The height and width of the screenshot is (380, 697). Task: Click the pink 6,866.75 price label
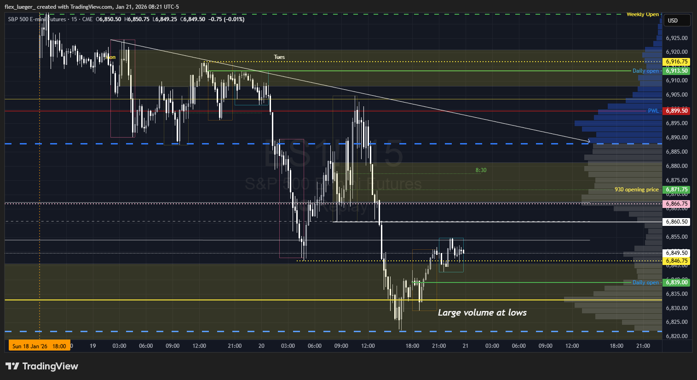(x=676, y=204)
